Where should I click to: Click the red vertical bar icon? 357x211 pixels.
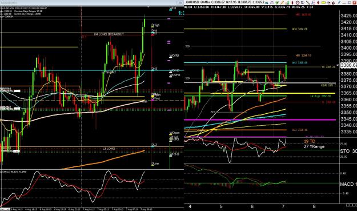[292, 3]
